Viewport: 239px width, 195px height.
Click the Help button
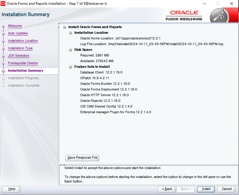click(12, 189)
